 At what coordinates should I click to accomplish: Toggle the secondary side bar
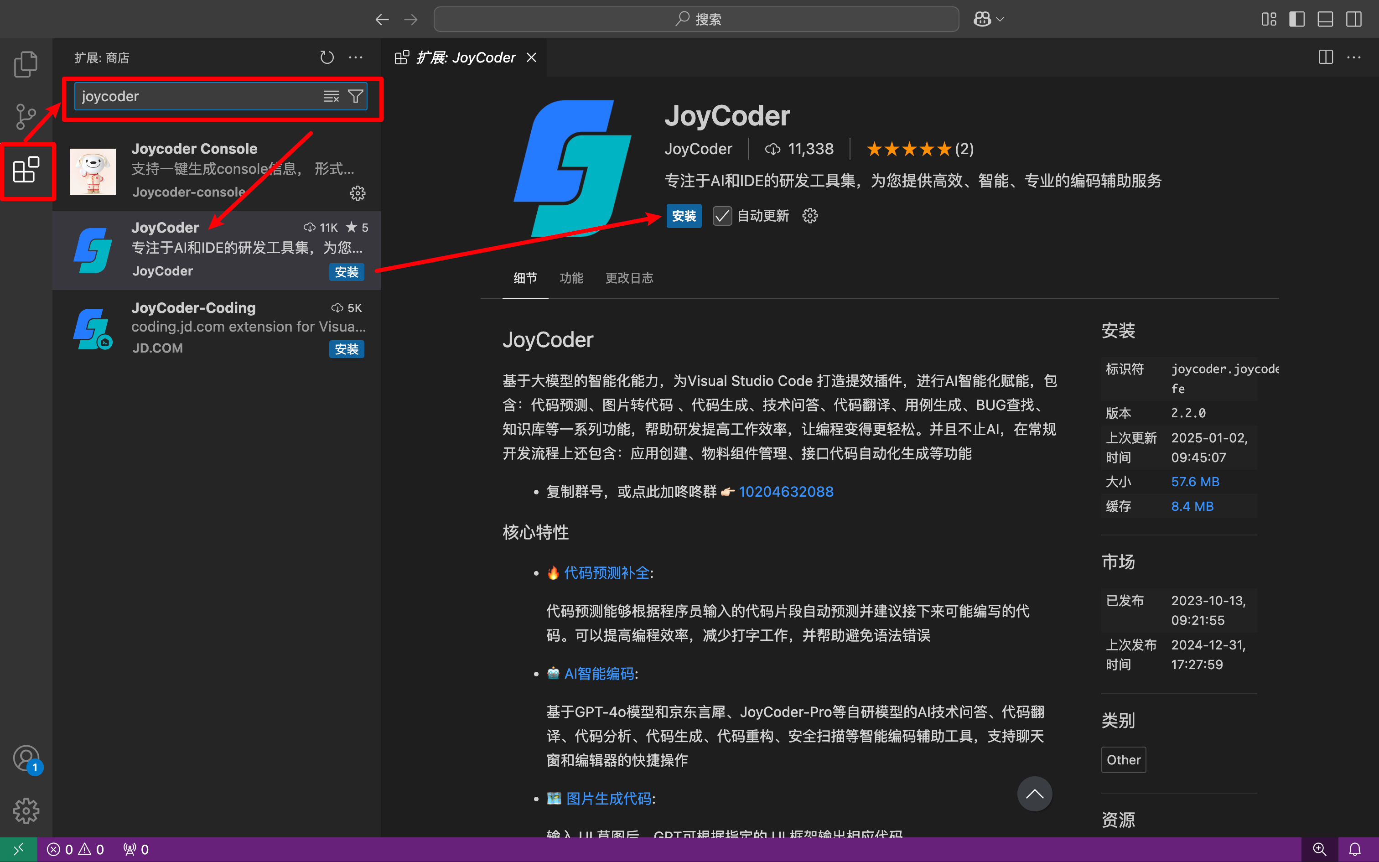coord(1354,19)
